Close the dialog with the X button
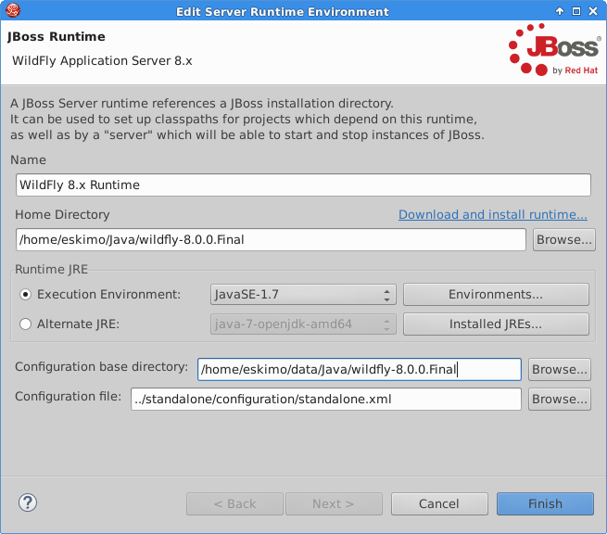The image size is (607, 534). click(593, 11)
